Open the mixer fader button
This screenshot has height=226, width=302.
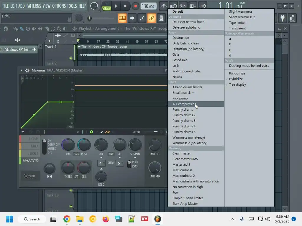pyautogui.click(x=161, y=18)
